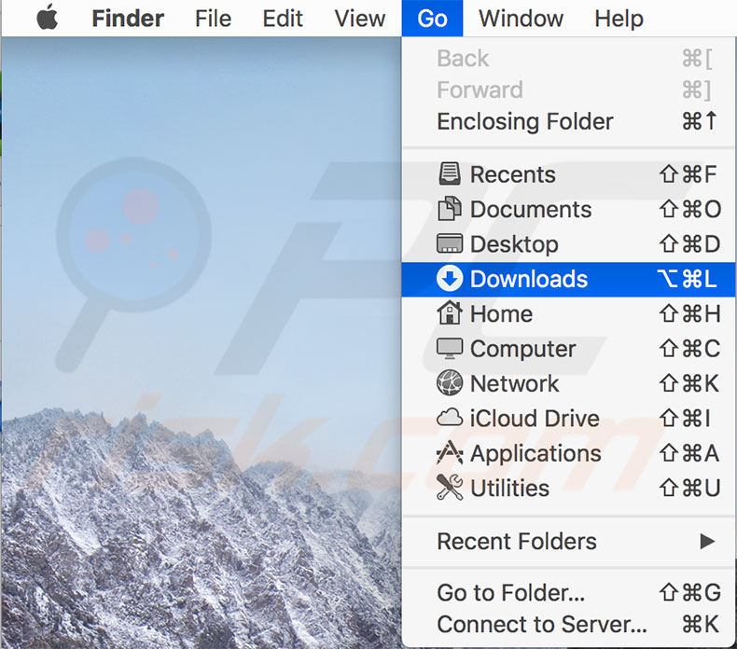Select Network text in Go menu
This screenshot has width=737, height=649.
pos(515,383)
